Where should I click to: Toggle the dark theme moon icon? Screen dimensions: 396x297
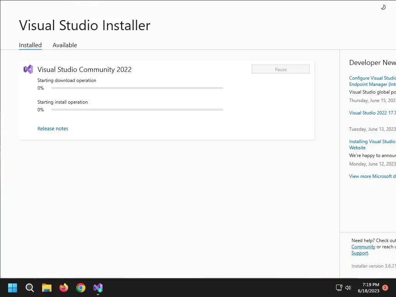pyautogui.click(x=383, y=7)
